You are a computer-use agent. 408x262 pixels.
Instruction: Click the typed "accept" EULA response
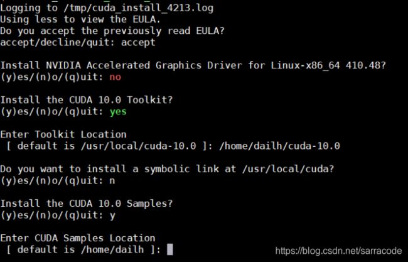click(138, 43)
